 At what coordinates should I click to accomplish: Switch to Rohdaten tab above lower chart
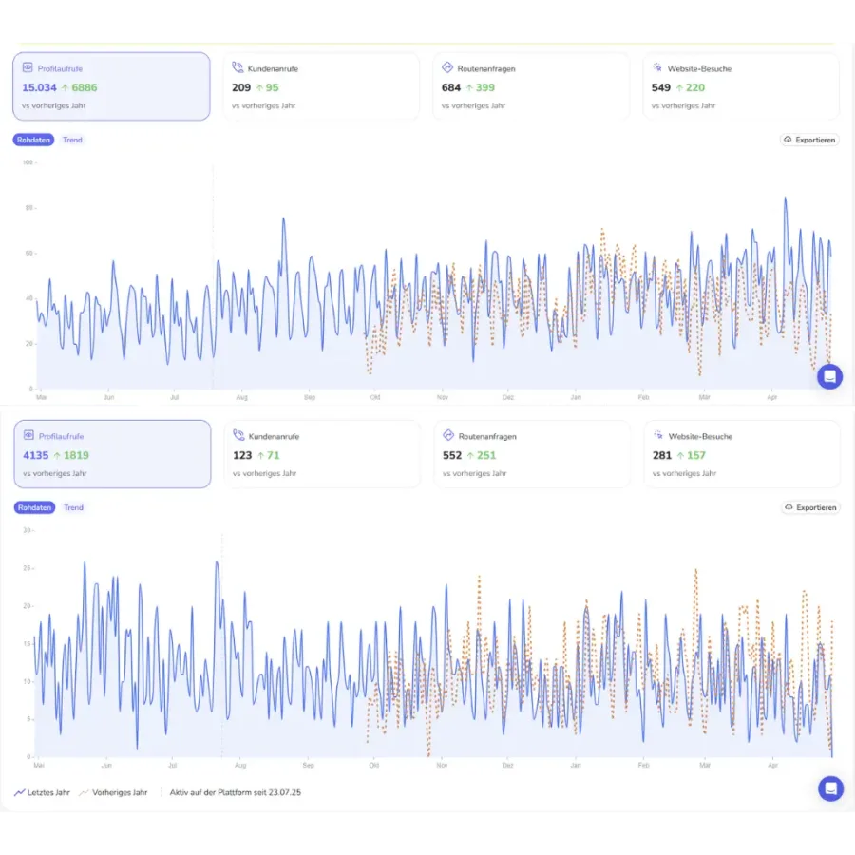(34, 507)
